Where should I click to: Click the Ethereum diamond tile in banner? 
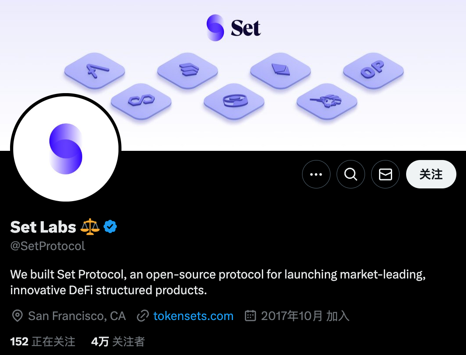(x=280, y=70)
